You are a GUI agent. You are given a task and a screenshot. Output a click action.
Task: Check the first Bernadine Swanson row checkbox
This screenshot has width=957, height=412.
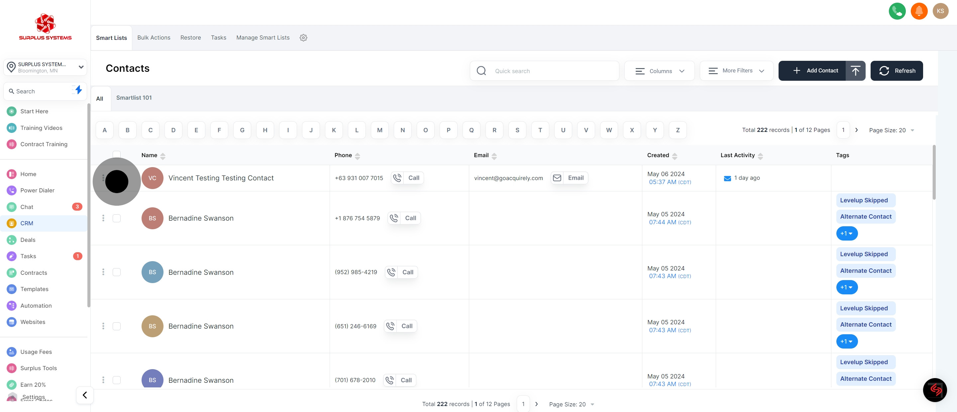pos(117,218)
